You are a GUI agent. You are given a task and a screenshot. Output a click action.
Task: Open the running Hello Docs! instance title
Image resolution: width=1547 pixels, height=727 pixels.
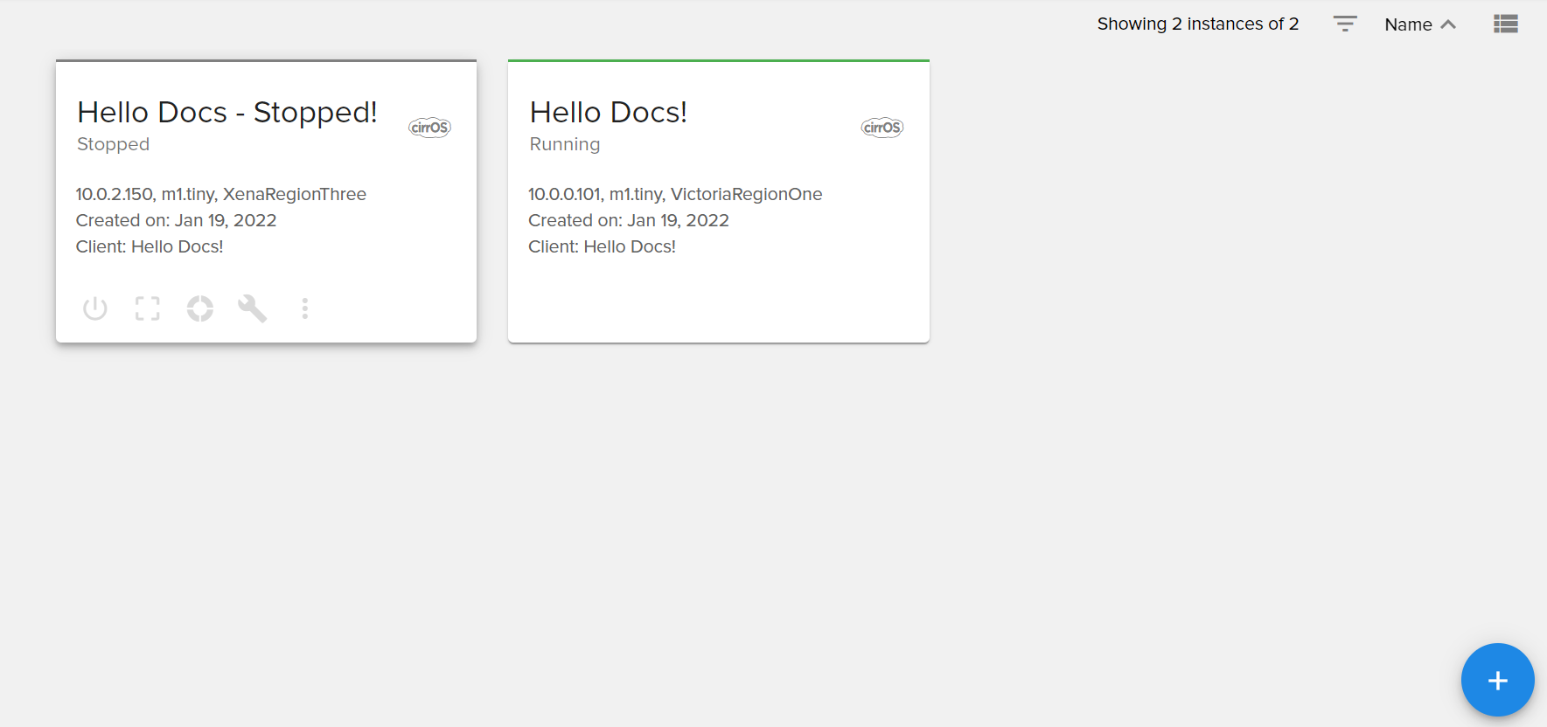point(609,113)
